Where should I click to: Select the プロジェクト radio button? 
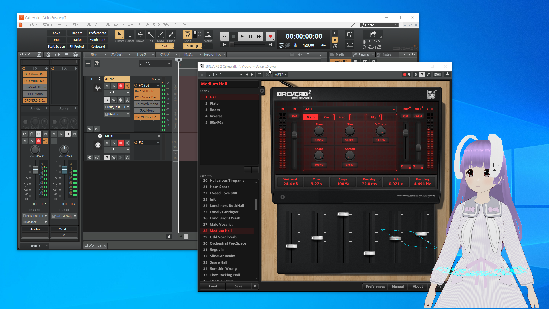click(364, 42)
